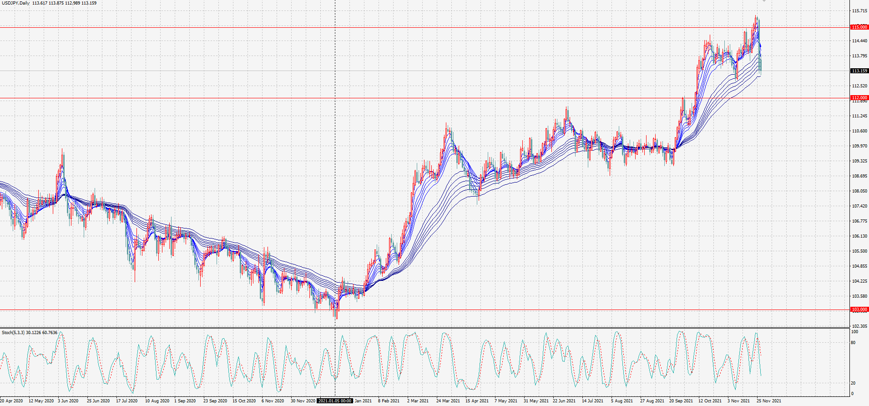Click the black 113.159 current price tag
869x406 pixels.
click(x=859, y=71)
